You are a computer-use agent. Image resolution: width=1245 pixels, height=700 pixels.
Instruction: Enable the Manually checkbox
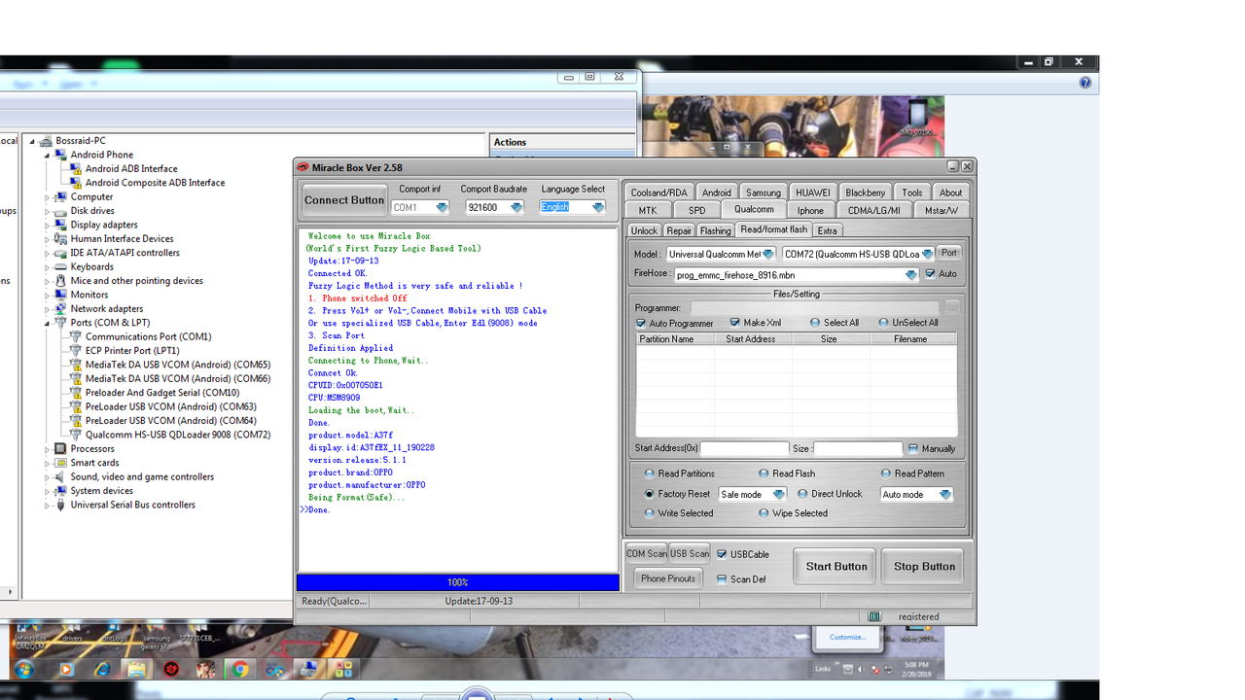[x=912, y=449]
